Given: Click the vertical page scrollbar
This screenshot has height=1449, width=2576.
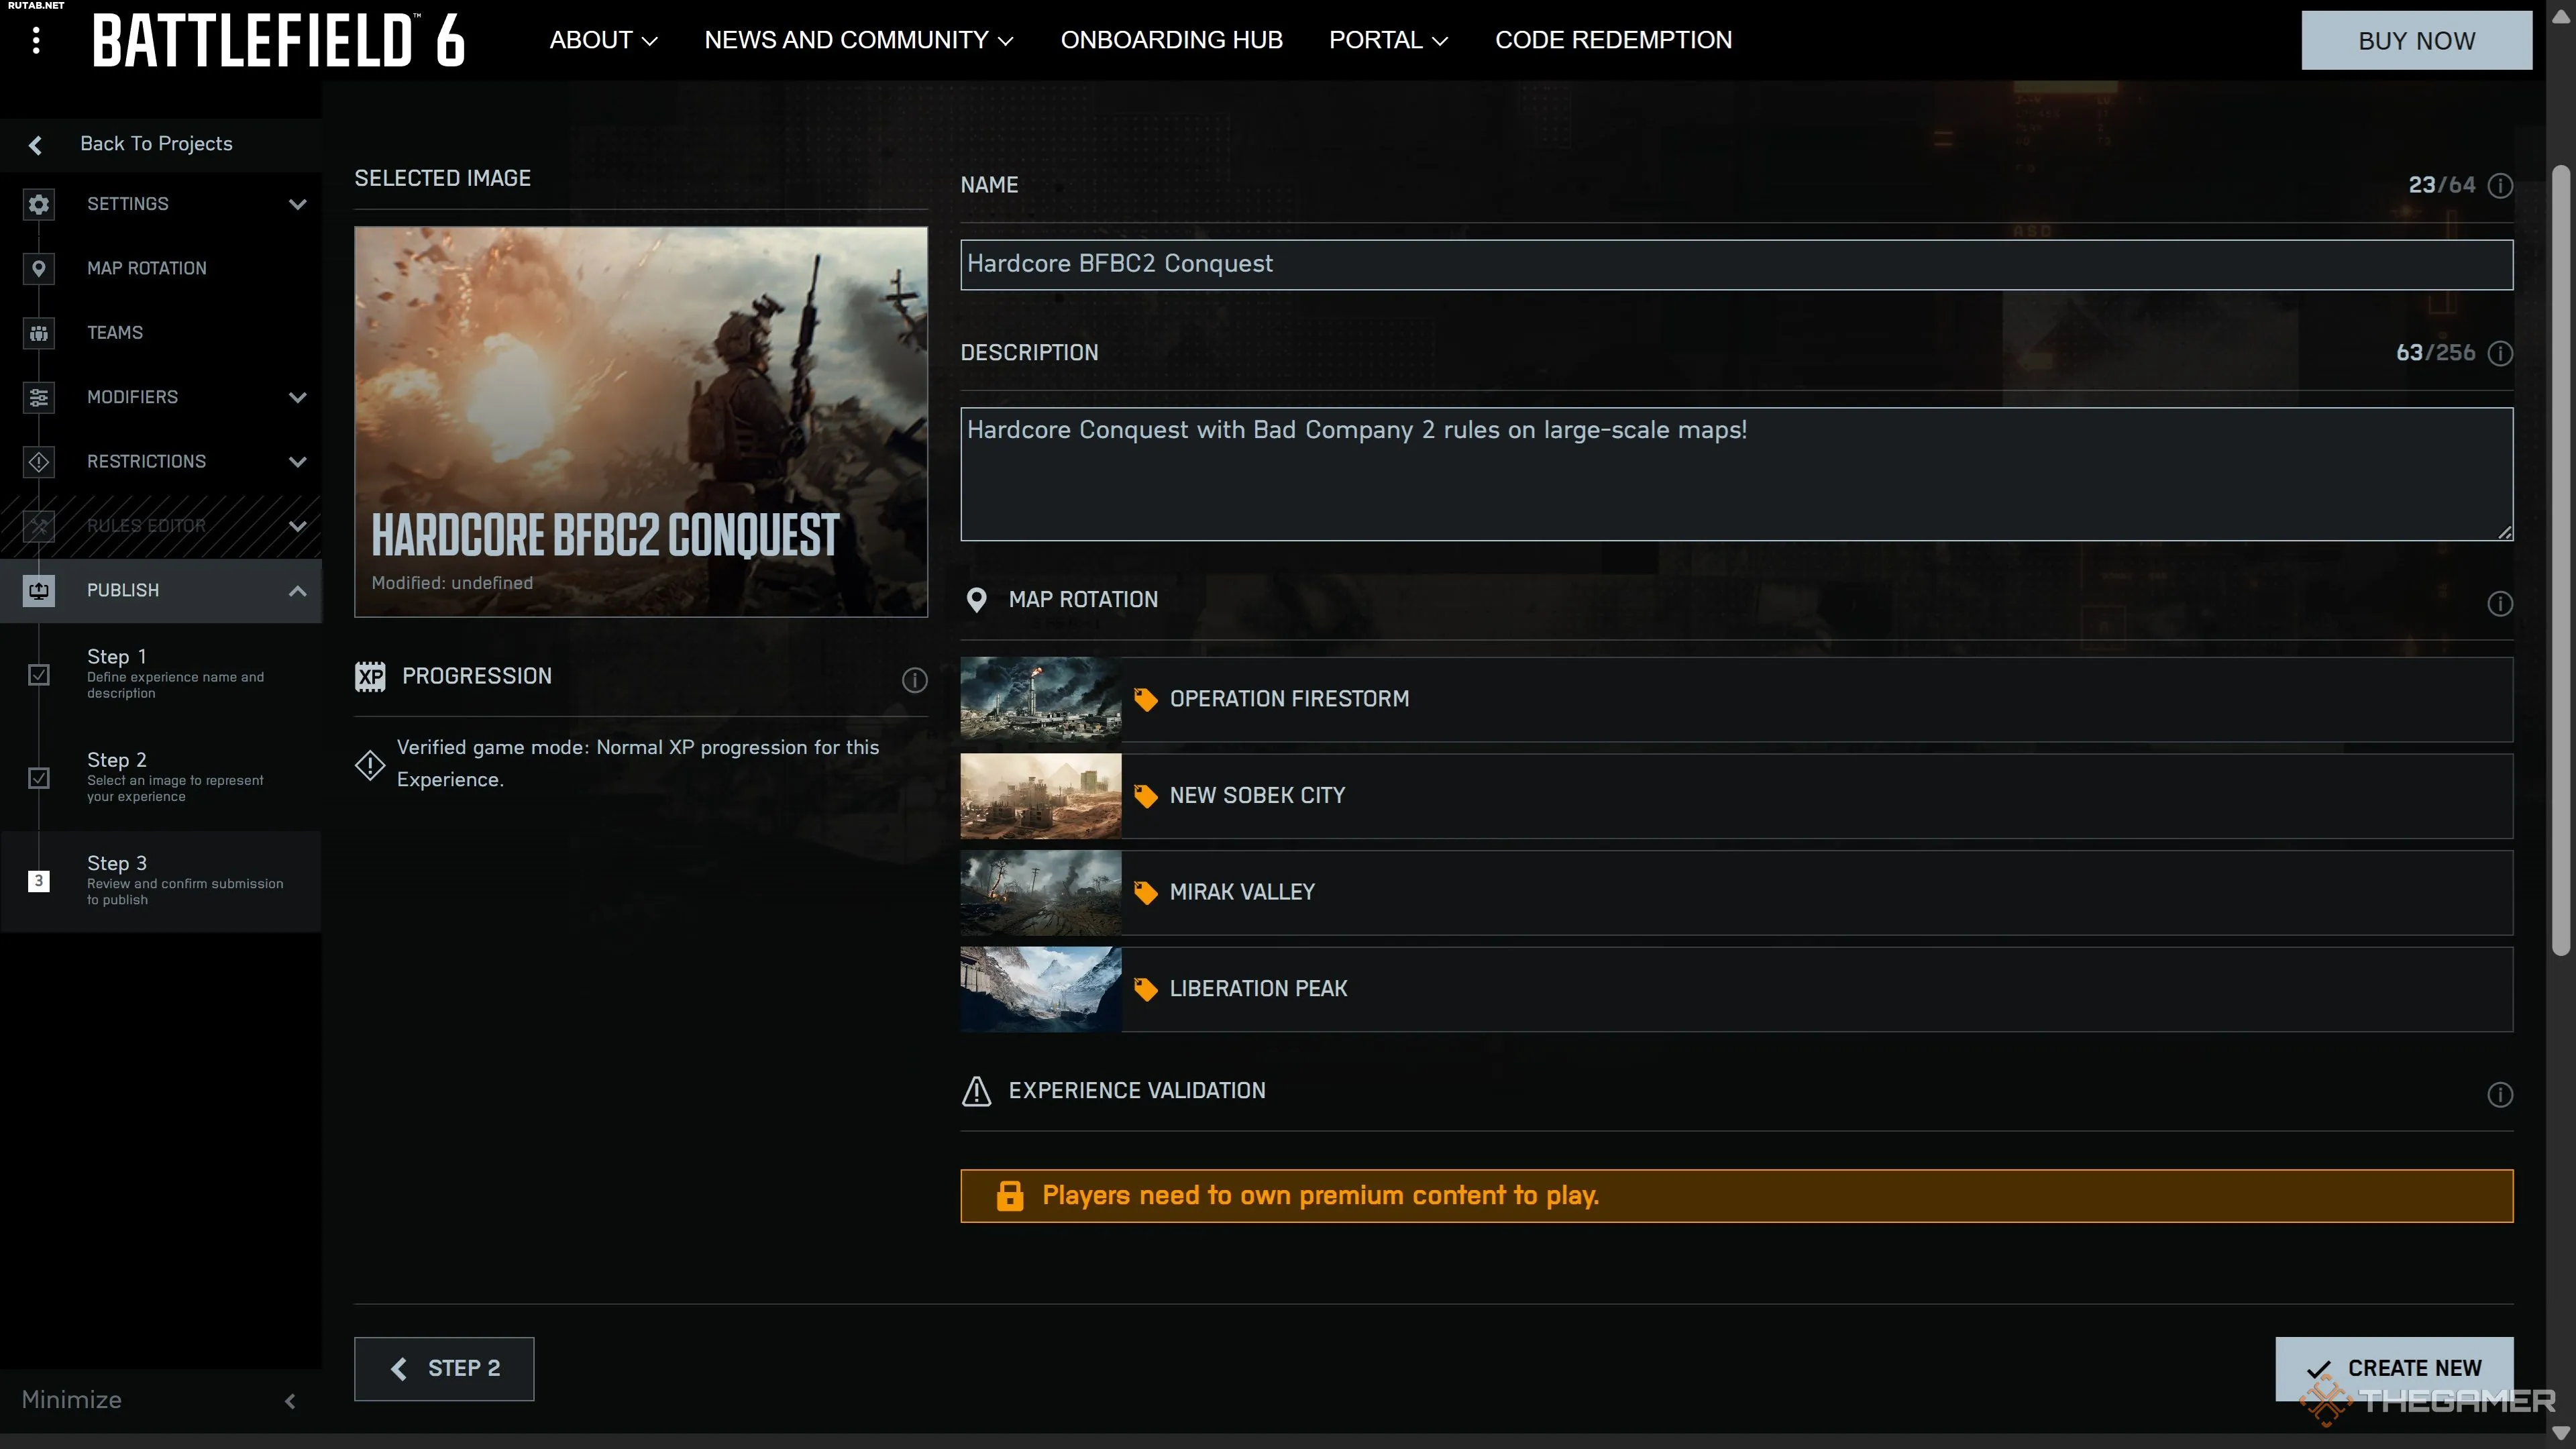Looking at the screenshot, I should pyautogui.click(x=2560, y=560).
